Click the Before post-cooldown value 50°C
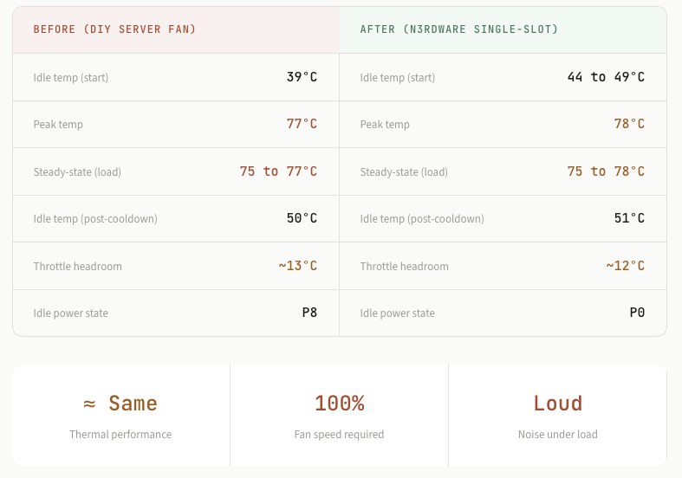This screenshot has width=682, height=478. tap(302, 218)
